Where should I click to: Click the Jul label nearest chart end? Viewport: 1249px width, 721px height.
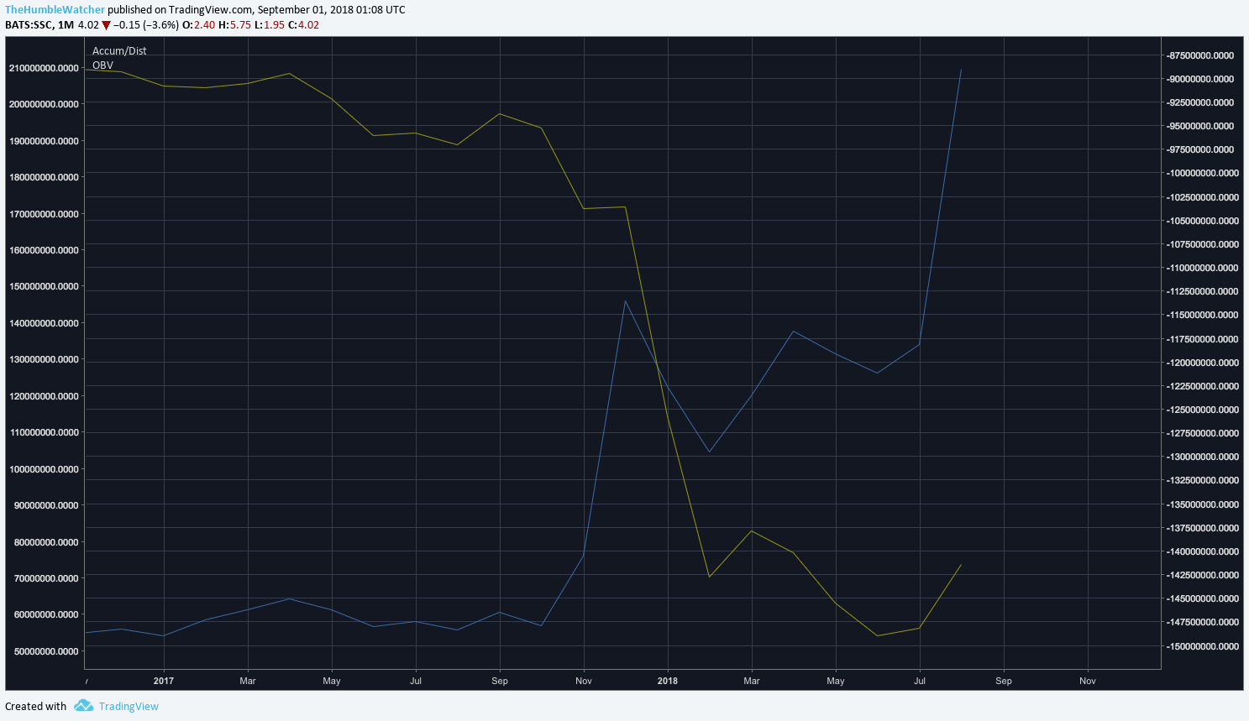coord(920,681)
